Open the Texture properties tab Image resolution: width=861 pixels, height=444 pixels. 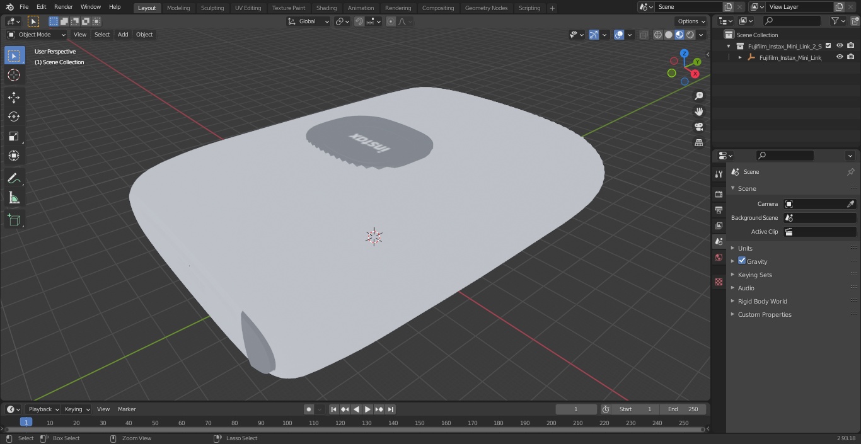pyautogui.click(x=719, y=282)
